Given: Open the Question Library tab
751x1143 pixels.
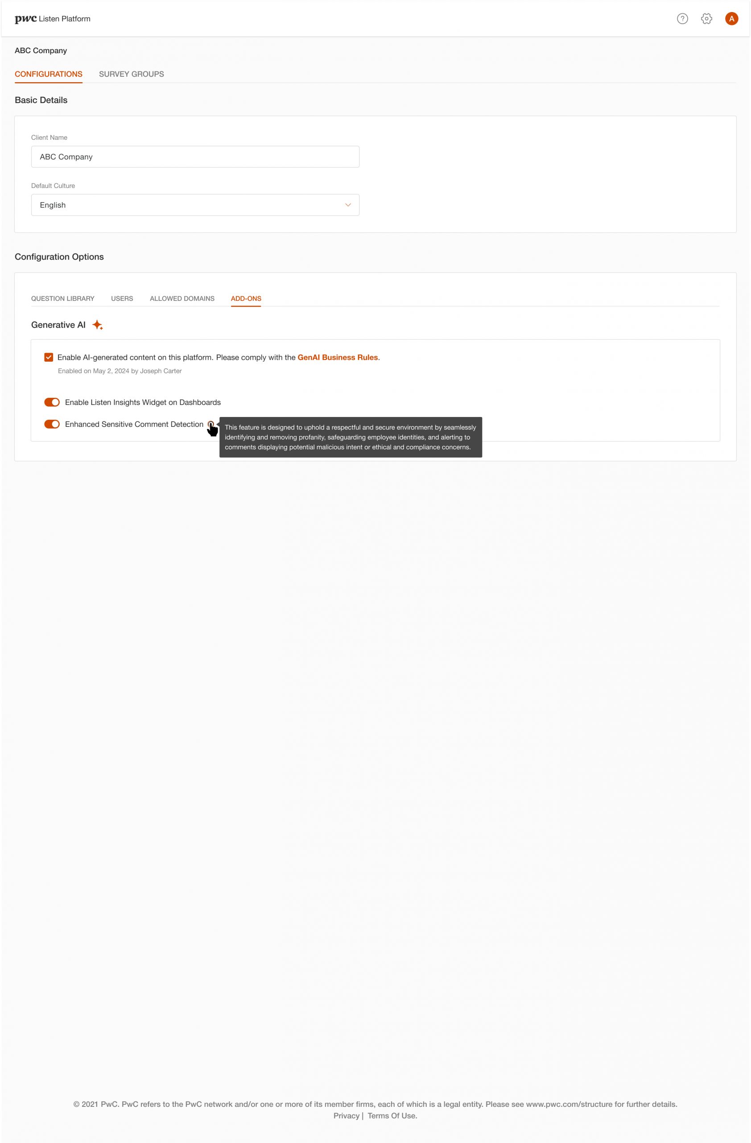Looking at the screenshot, I should point(63,299).
